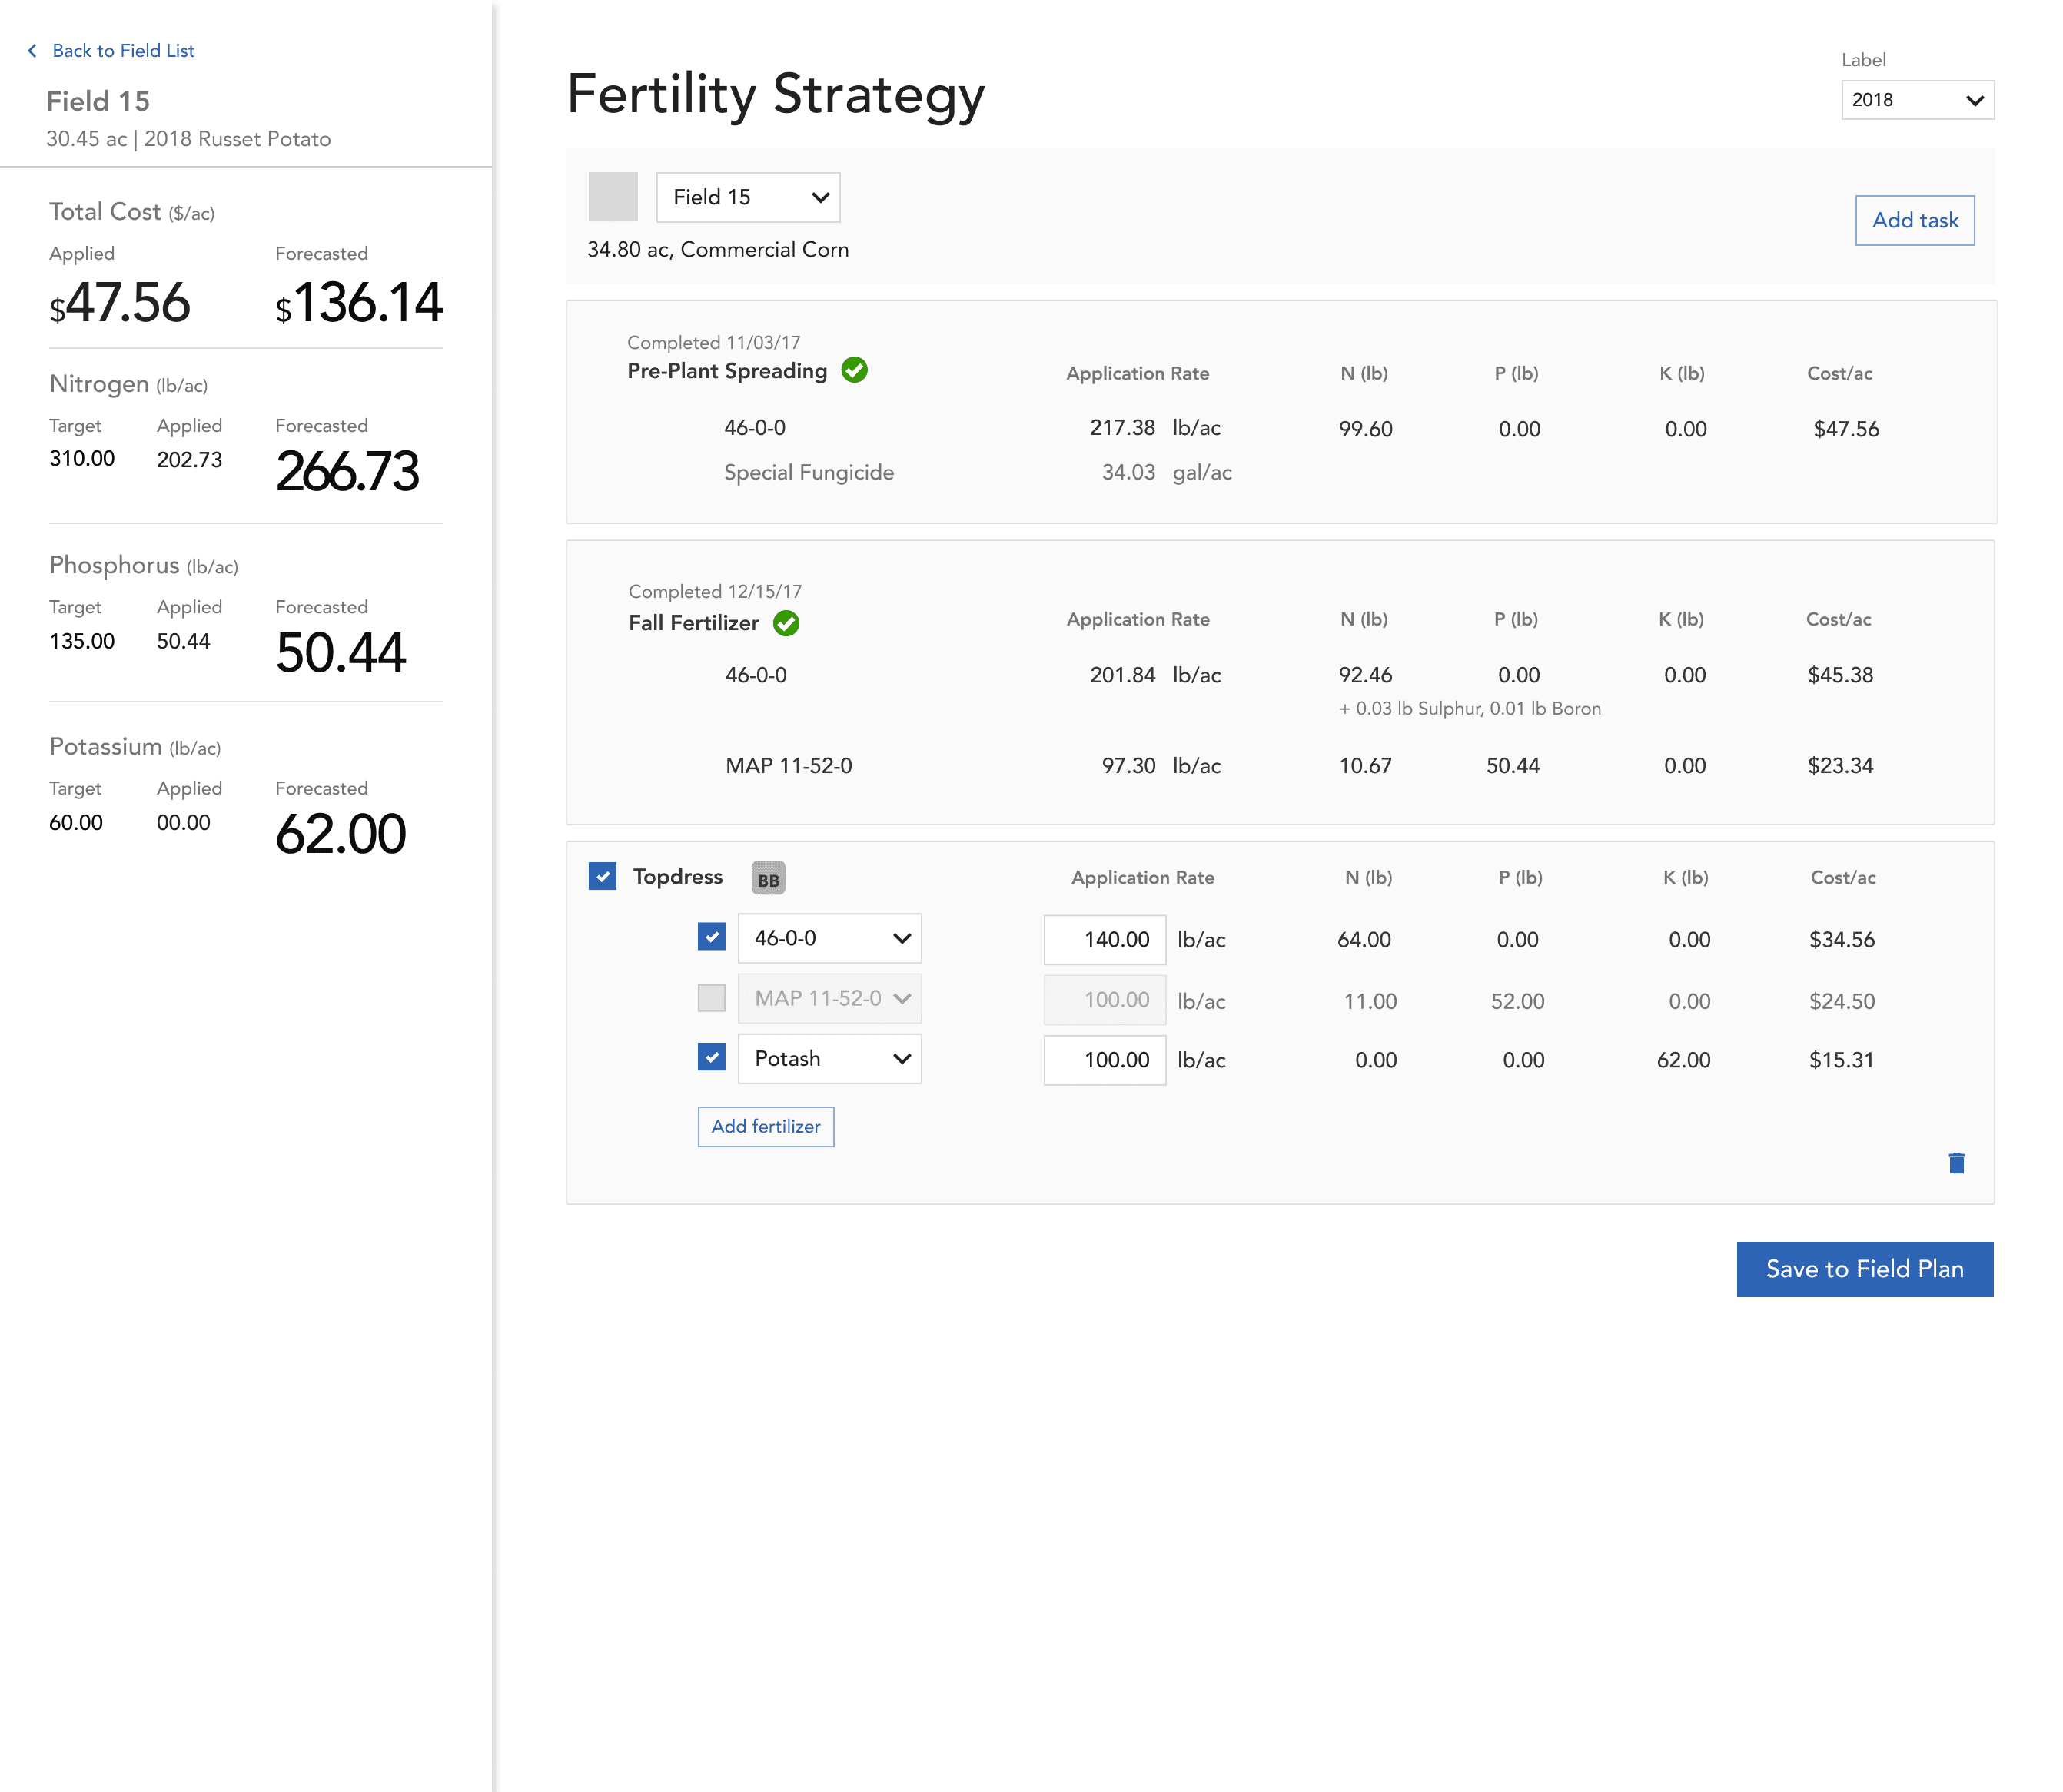Click the Add fertilizer button
2063x1792 pixels.
pyautogui.click(x=765, y=1126)
